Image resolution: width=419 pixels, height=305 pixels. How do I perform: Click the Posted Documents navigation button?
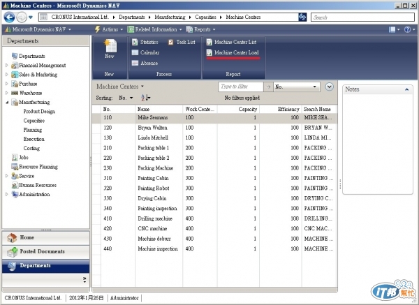[46, 251]
